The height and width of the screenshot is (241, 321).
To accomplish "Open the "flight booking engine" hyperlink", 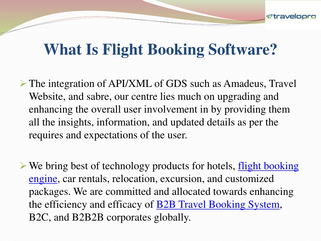I will (268, 166).
